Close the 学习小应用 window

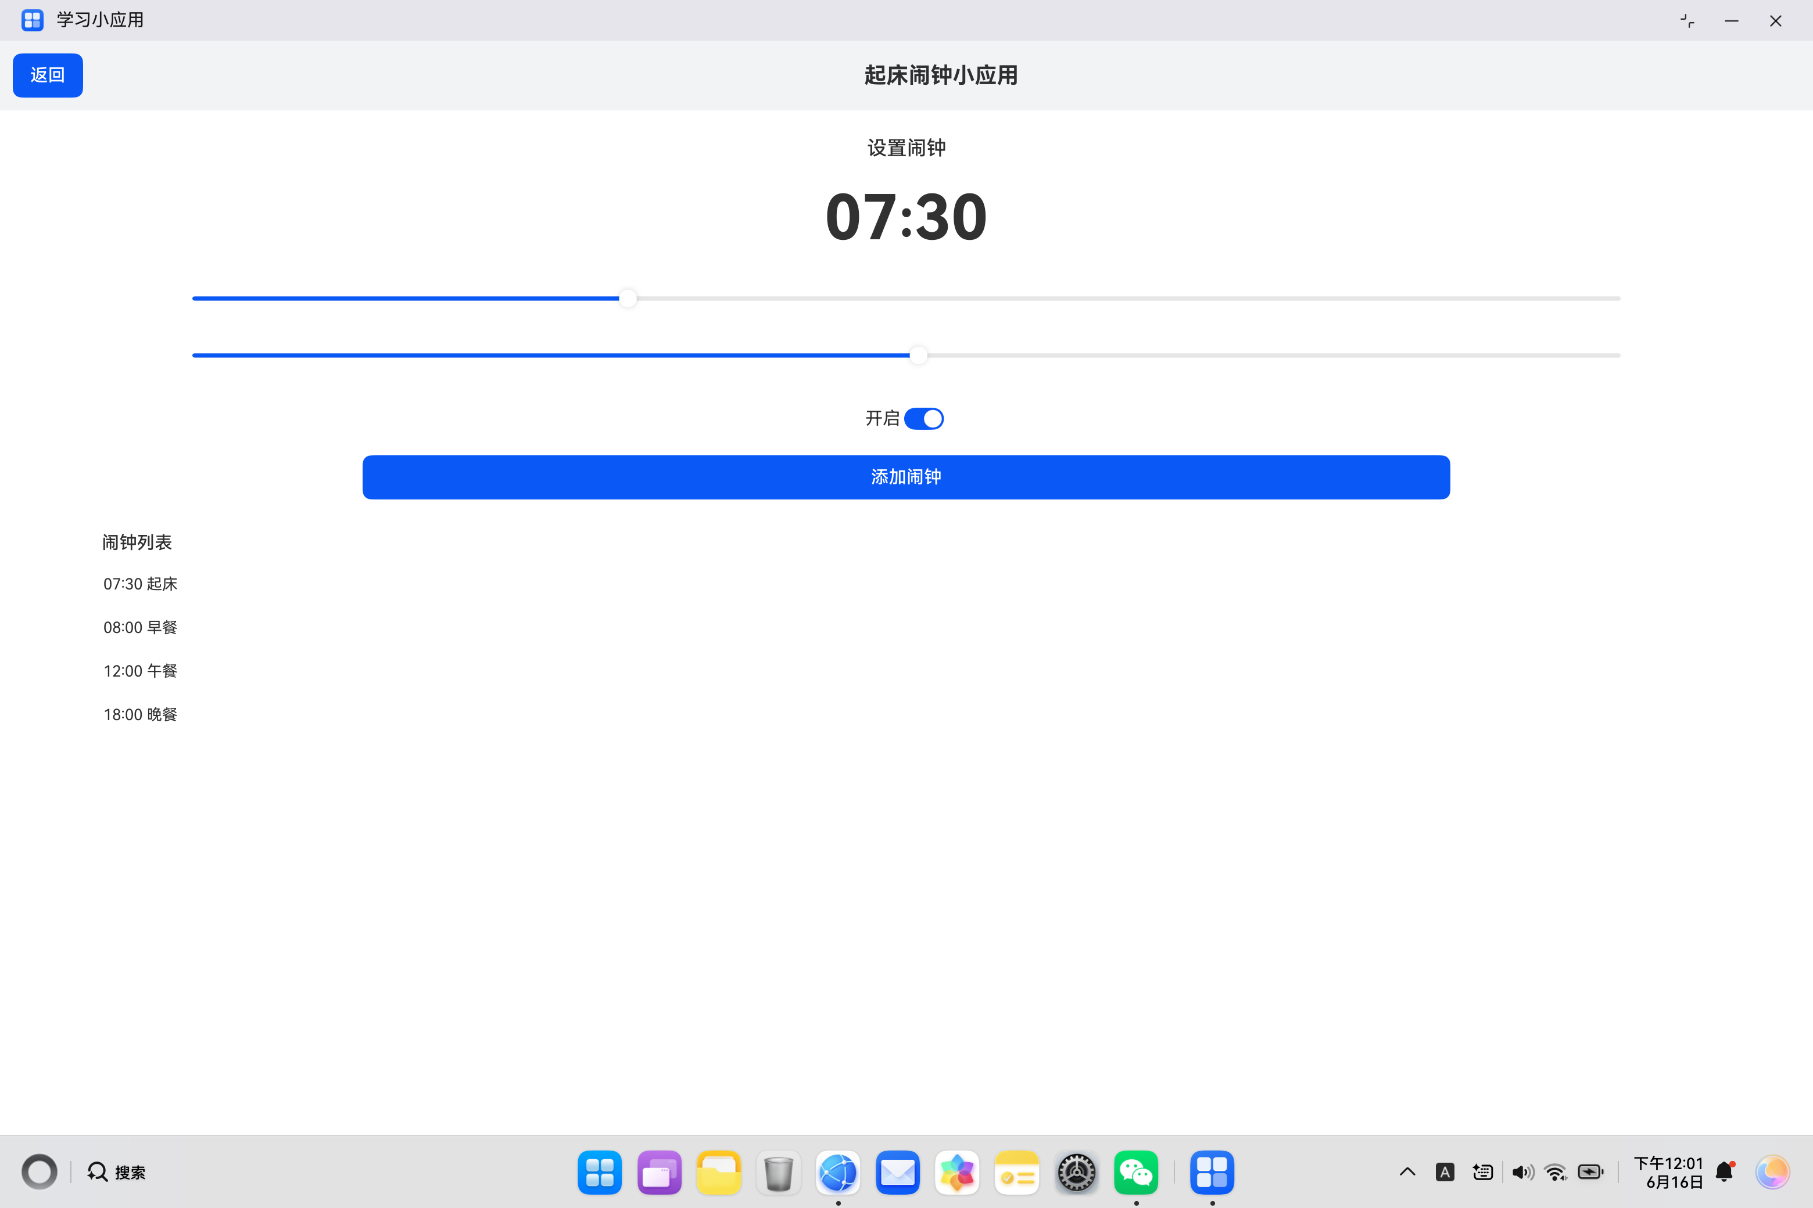pyautogui.click(x=1775, y=21)
